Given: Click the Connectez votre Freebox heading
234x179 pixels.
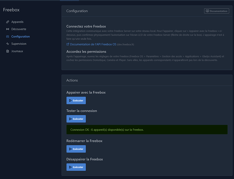Looking at the screenshot, I should point(86,26).
